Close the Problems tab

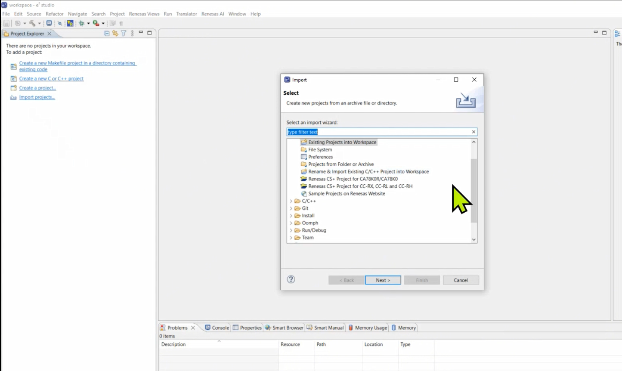click(x=193, y=328)
